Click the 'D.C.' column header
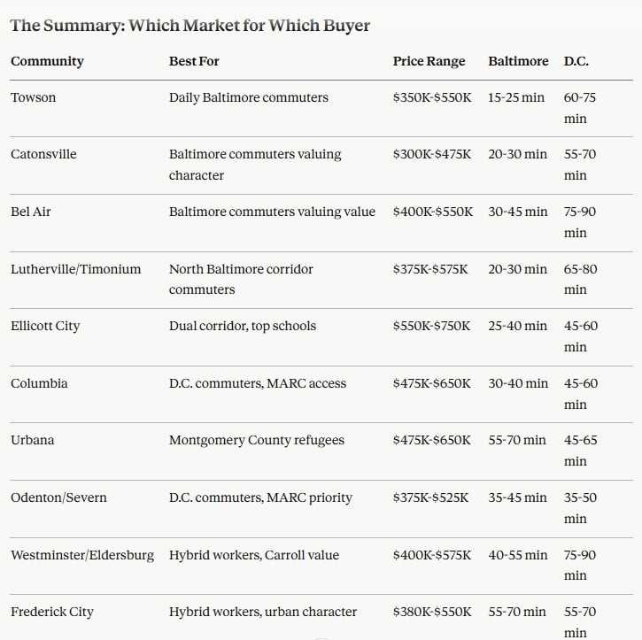Screen dimensions: 642x640 coord(576,61)
